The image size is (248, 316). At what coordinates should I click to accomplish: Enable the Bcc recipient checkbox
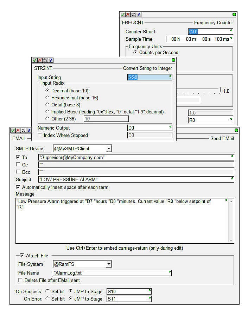click(x=18, y=172)
